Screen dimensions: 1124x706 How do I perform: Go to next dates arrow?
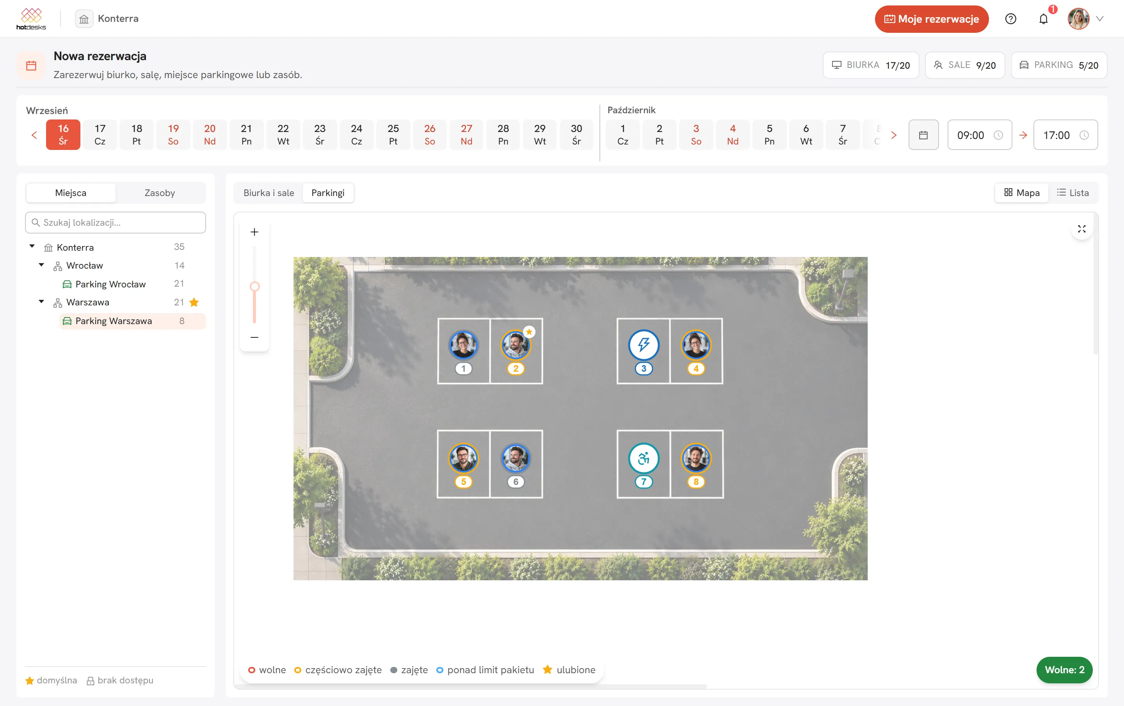(x=894, y=135)
